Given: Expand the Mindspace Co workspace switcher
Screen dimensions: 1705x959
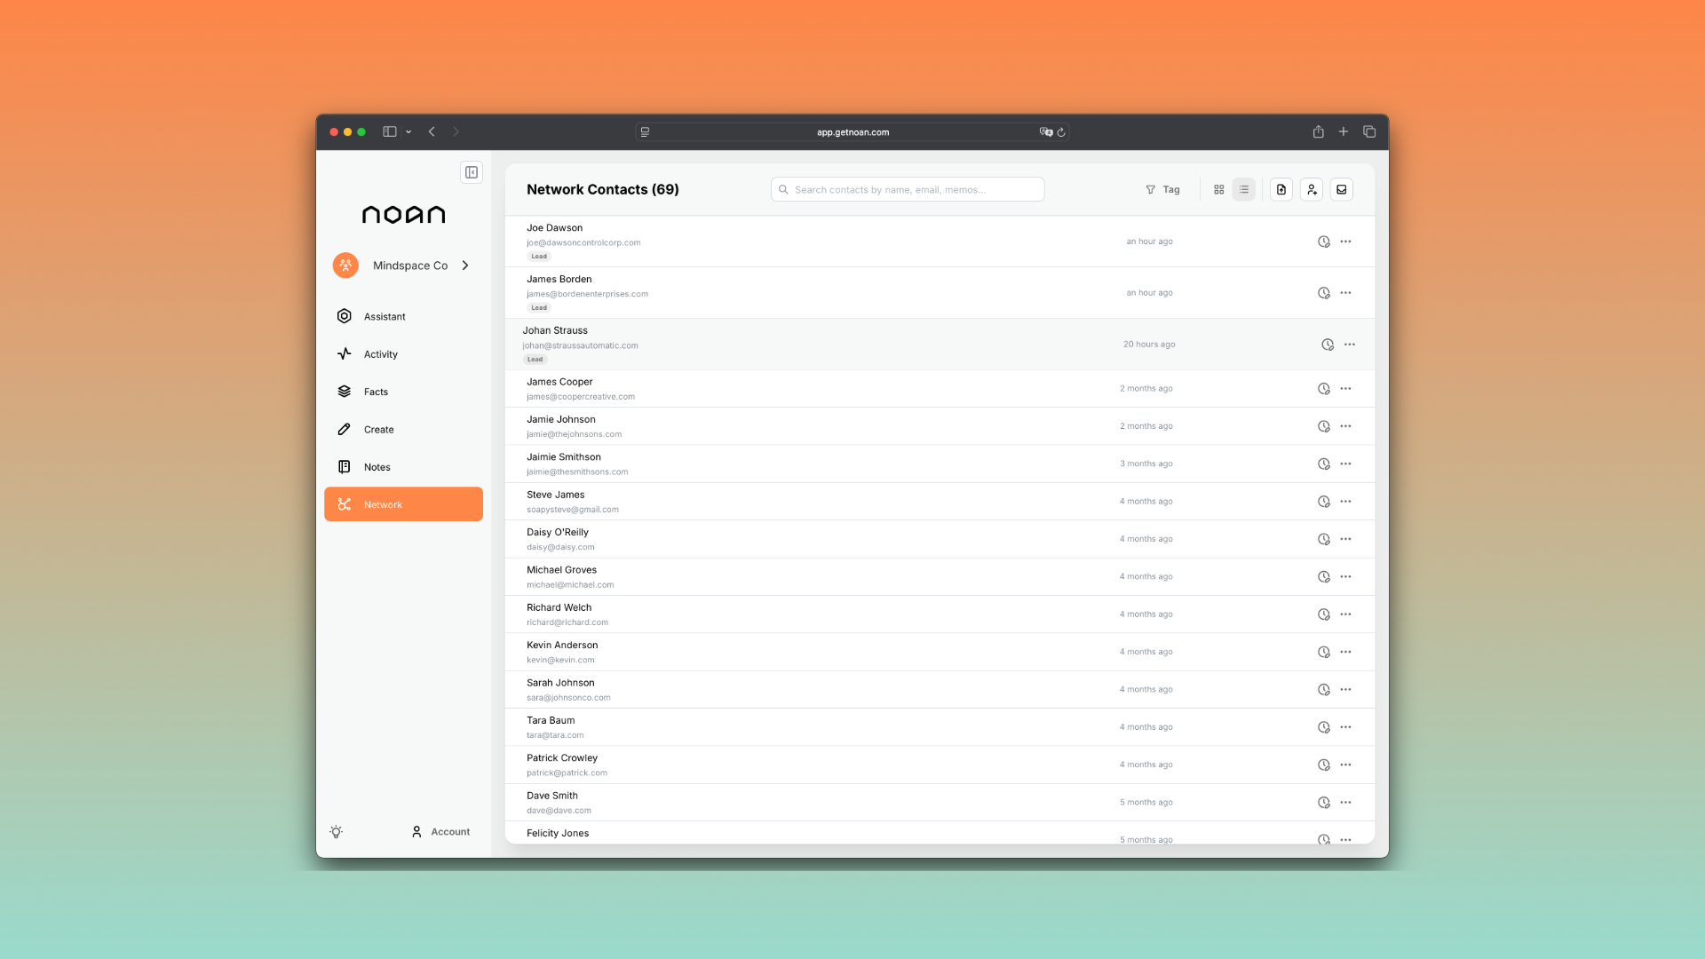Looking at the screenshot, I should click(464, 266).
